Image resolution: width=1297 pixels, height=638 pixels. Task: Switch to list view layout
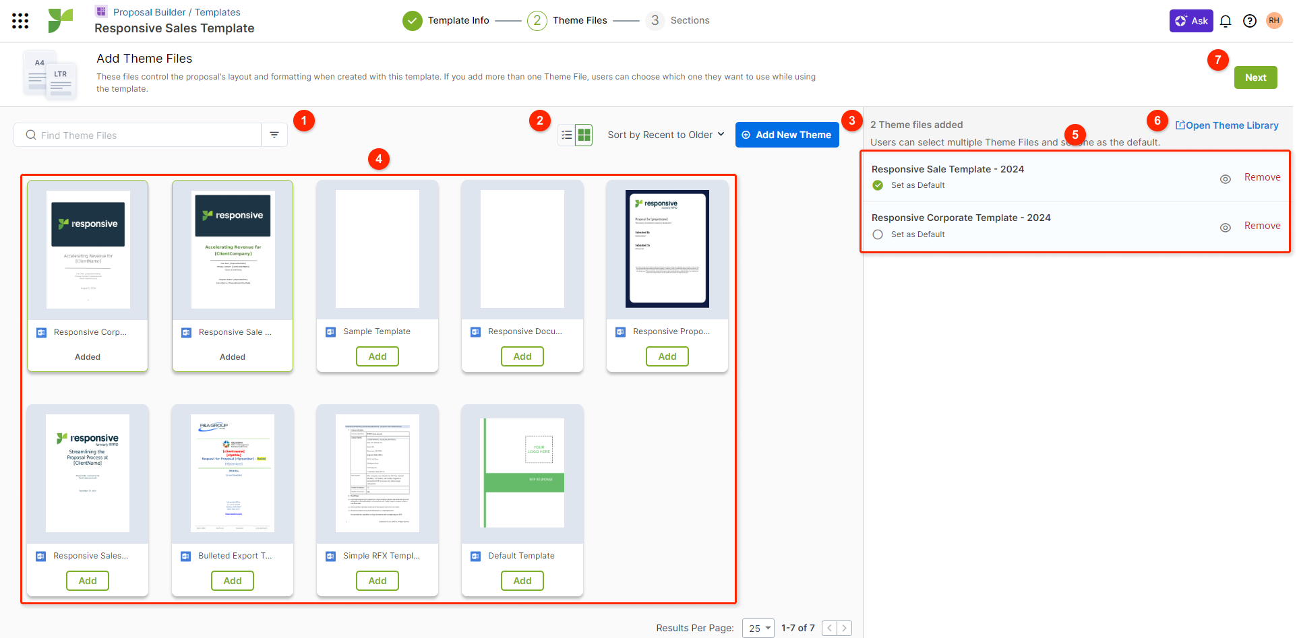coord(567,135)
